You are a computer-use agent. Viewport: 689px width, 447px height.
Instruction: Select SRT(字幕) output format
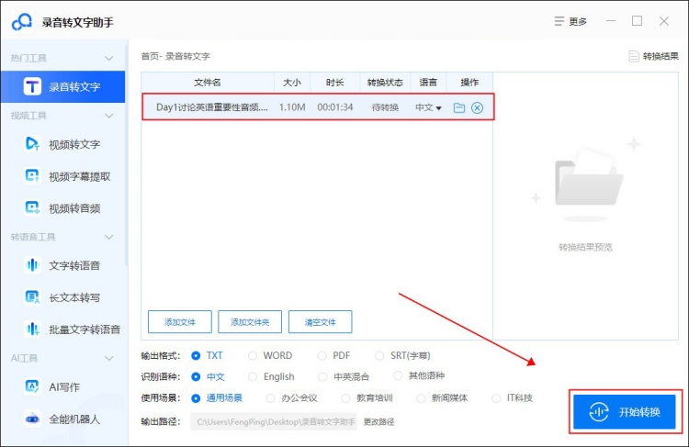pyautogui.click(x=379, y=355)
